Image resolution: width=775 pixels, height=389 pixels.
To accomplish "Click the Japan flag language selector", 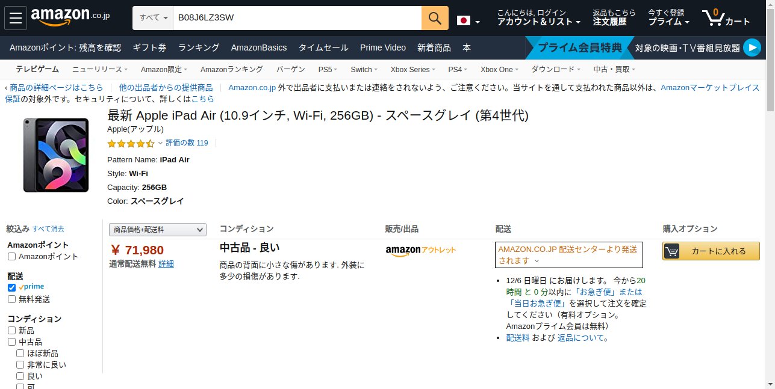I will [x=468, y=20].
